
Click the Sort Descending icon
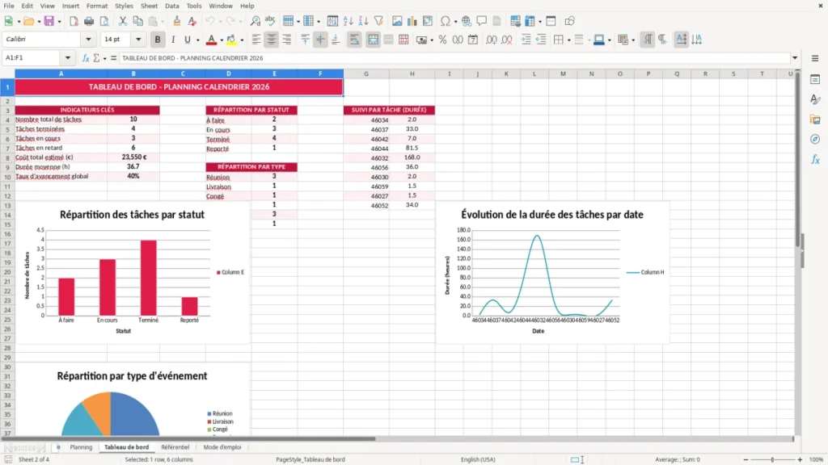pyautogui.click(x=363, y=21)
